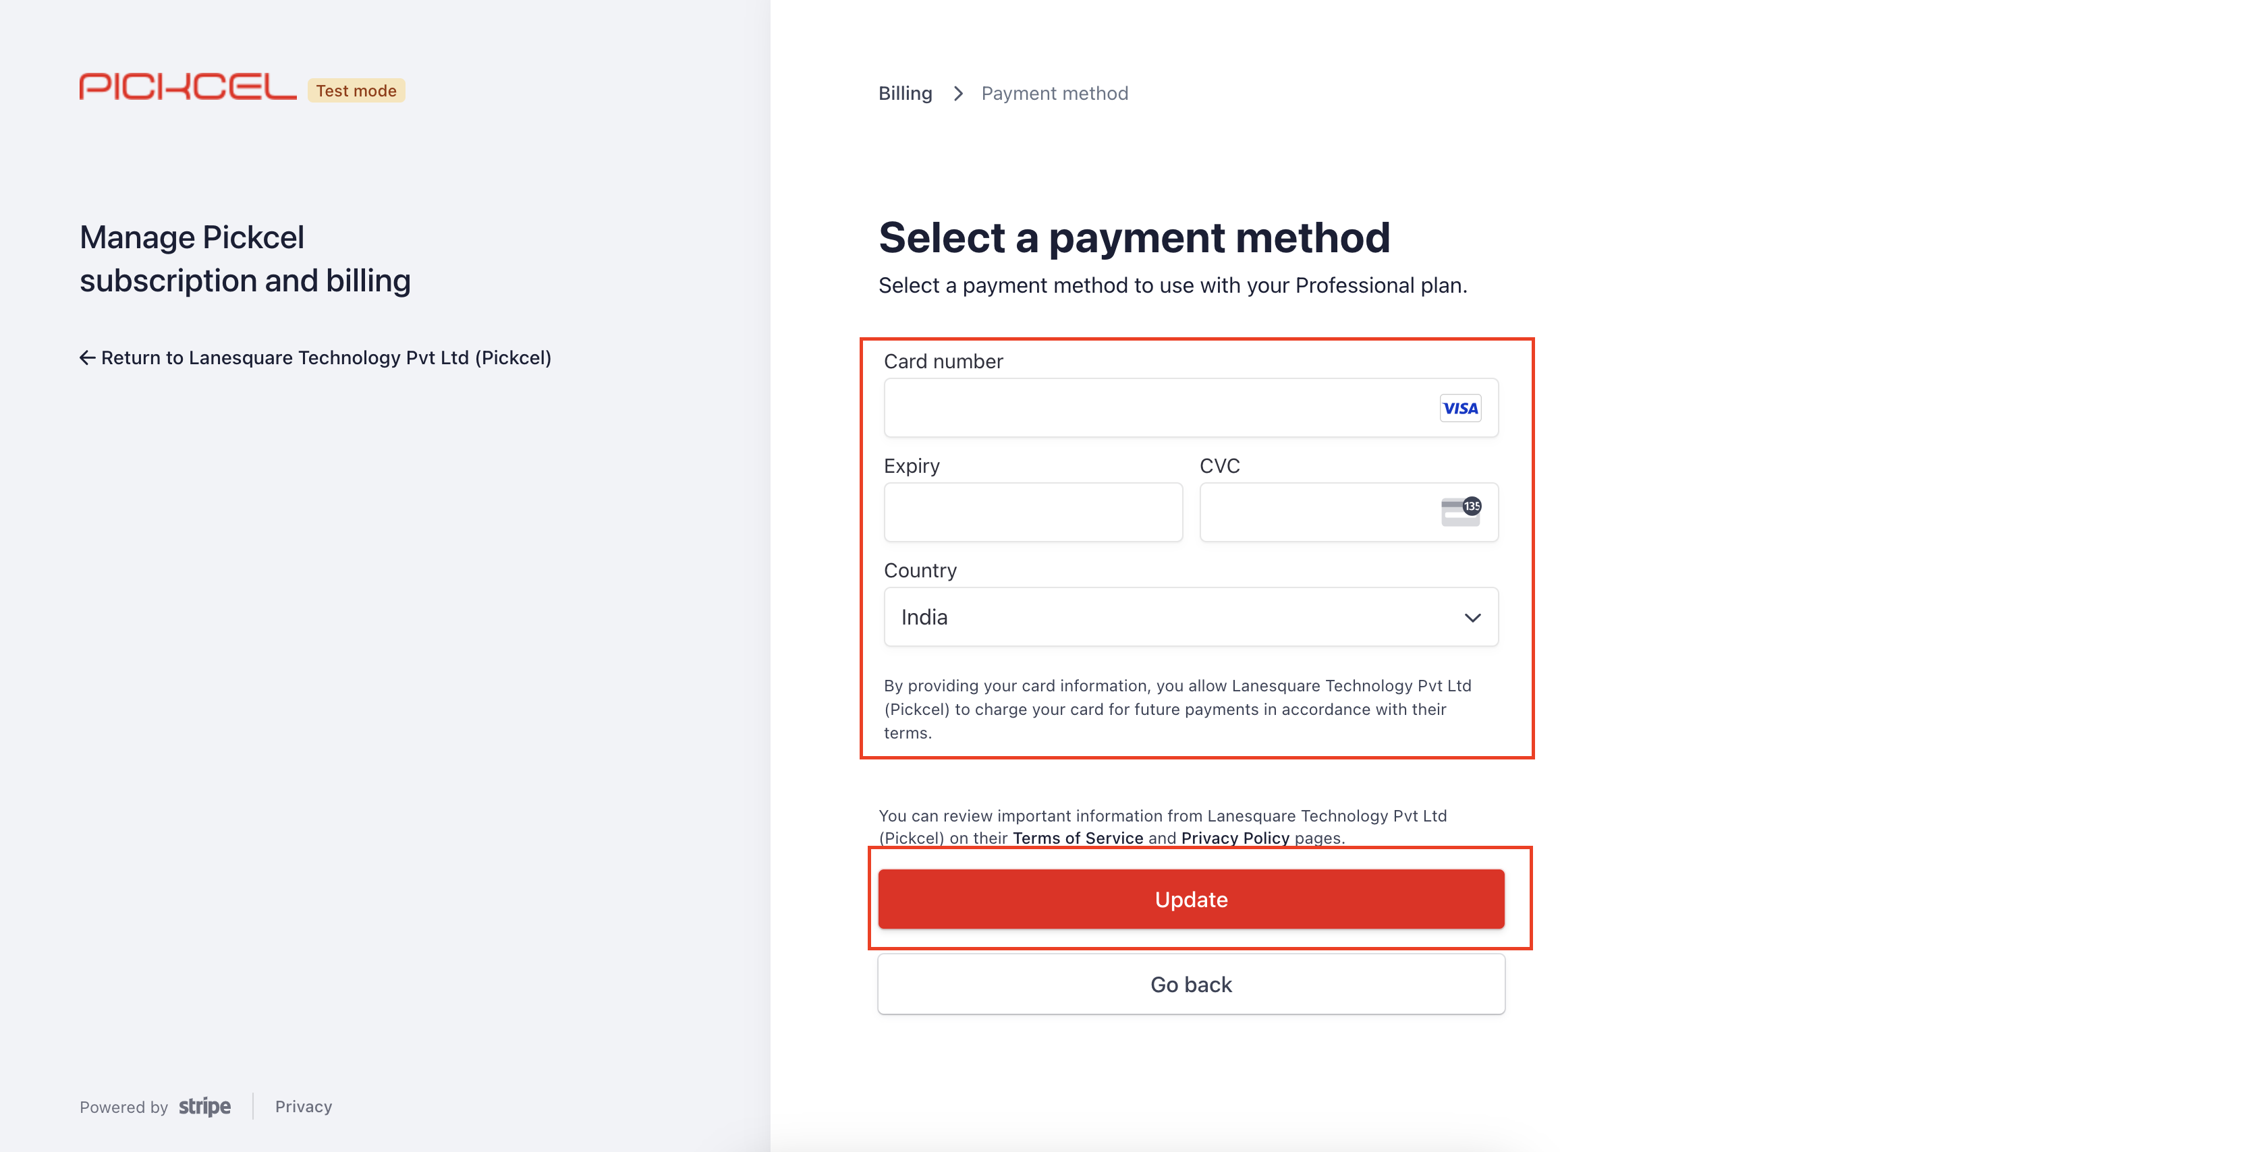Click the VISA card brand icon
The height and width of the screenshot is (1152, 2255).
pos(1460,409)
